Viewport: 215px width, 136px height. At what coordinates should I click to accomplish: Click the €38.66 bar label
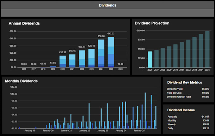(x=101, y=36)
